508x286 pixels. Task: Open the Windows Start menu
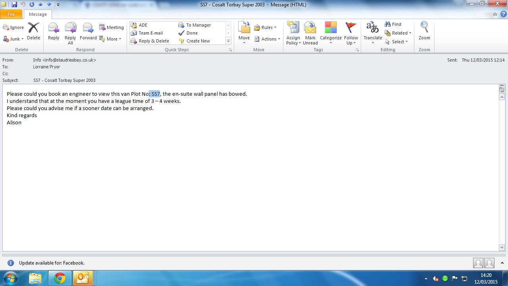[x=11, y=278]
